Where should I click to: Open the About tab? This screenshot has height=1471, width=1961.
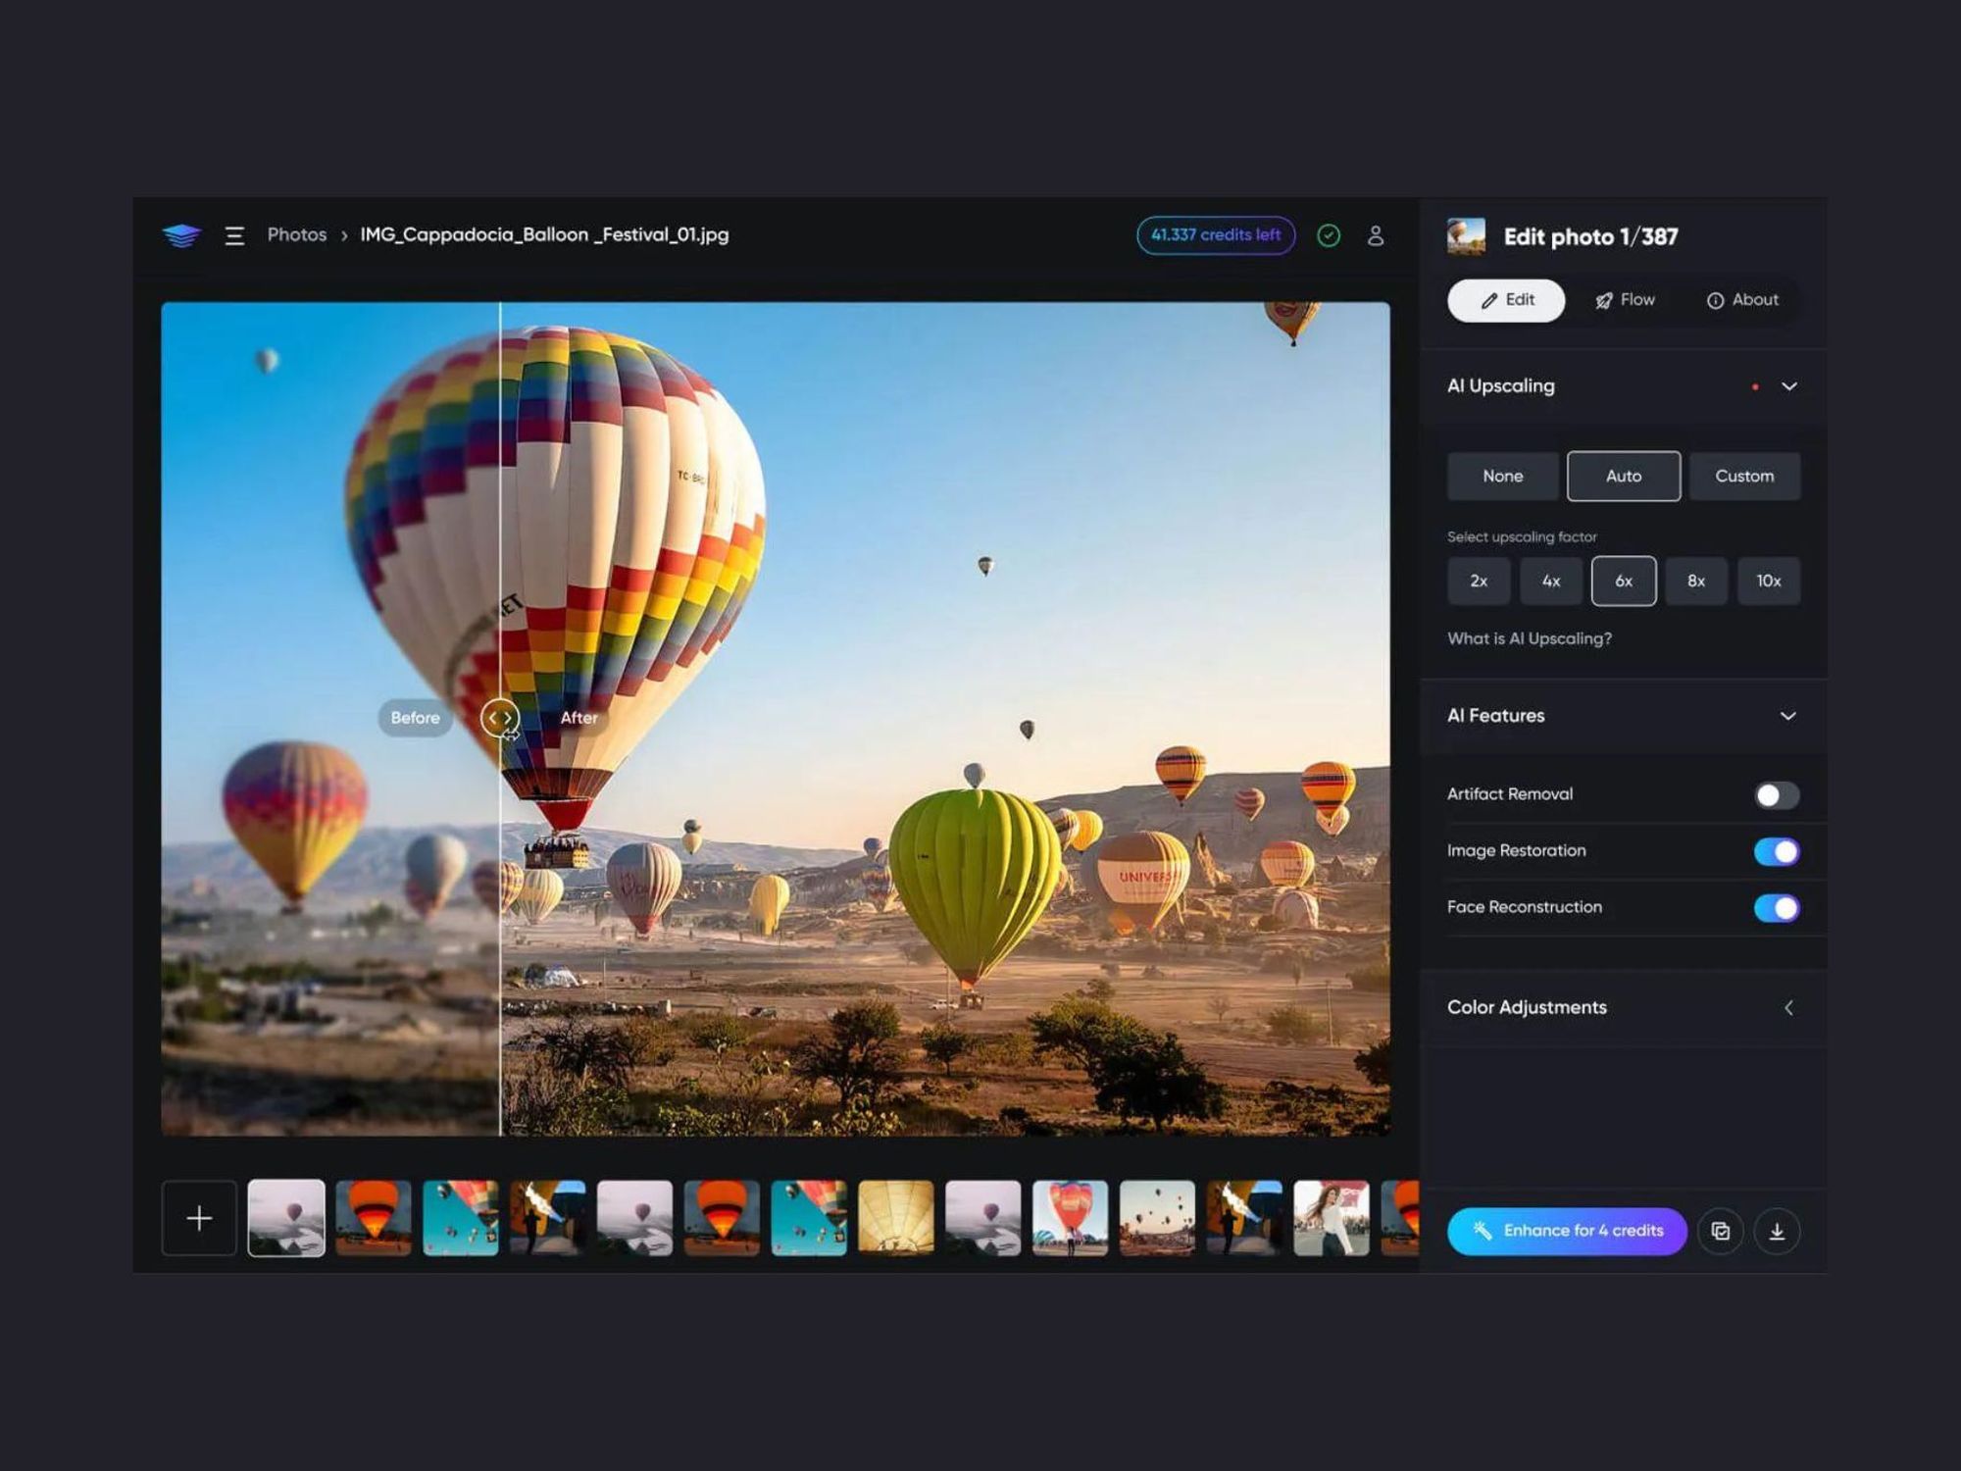[x=1742, y=300]
